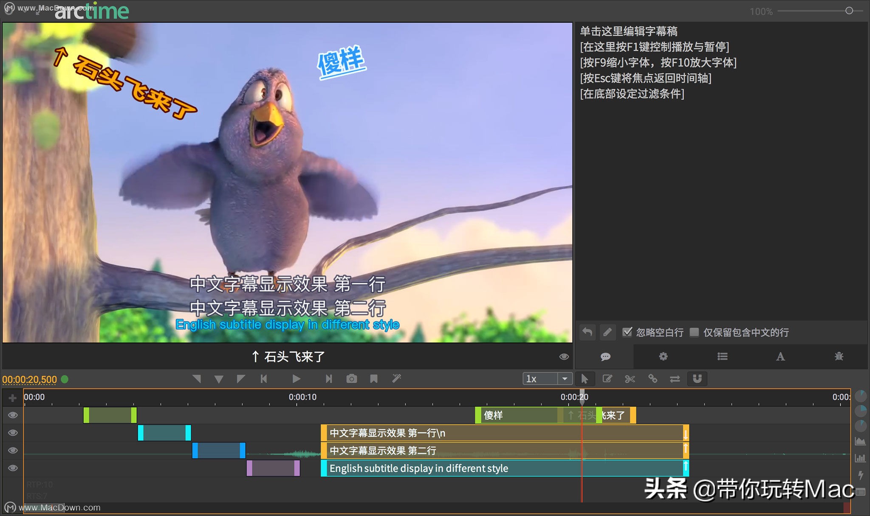This screenshot has width=870, height=516.
Task: Select the arrow selection tool
Action: [585, 379]
